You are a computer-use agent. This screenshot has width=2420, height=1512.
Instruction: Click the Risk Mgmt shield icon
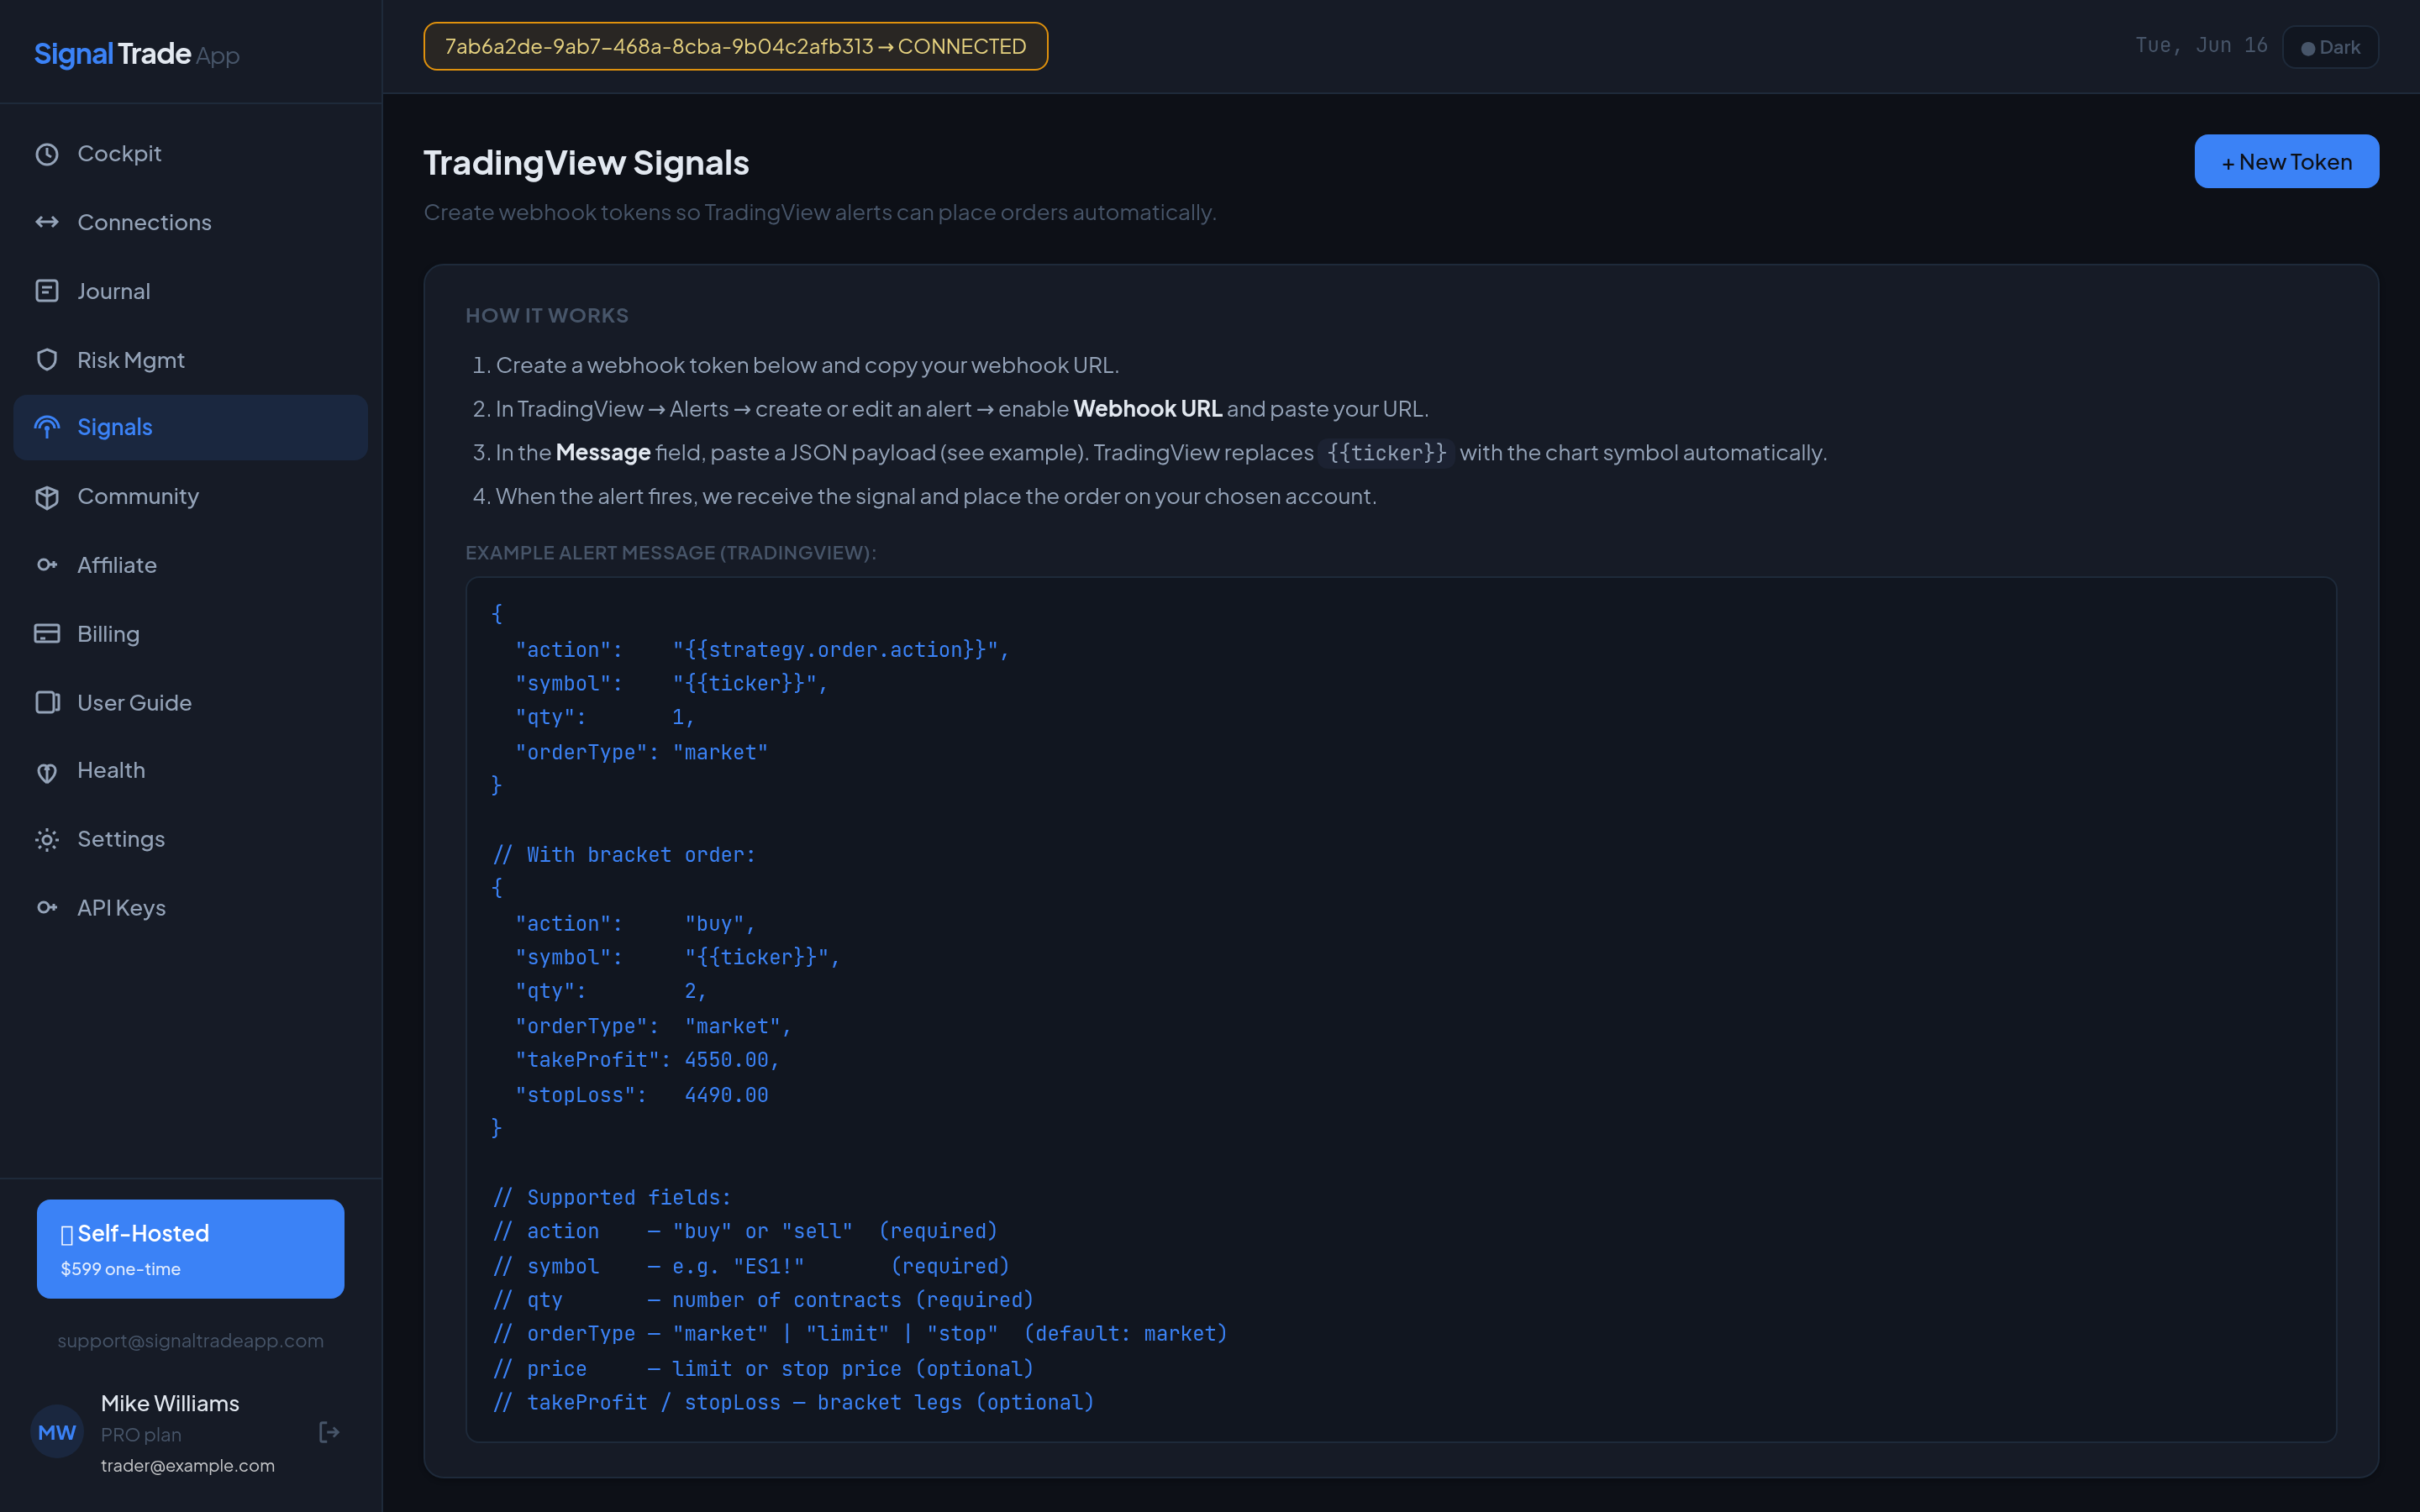(47, 360)
